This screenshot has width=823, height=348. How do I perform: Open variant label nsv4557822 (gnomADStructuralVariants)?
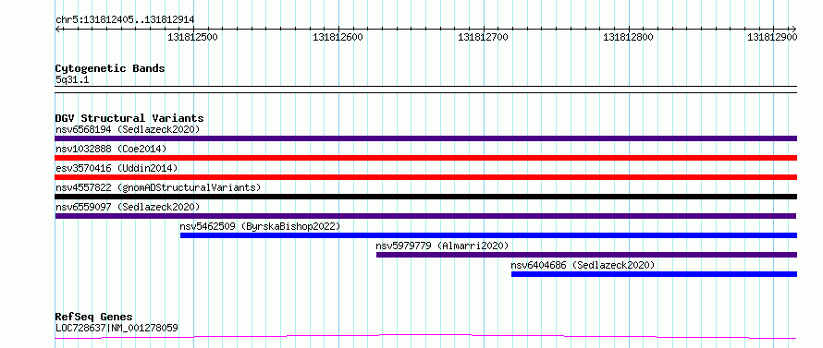coord(158,187)
